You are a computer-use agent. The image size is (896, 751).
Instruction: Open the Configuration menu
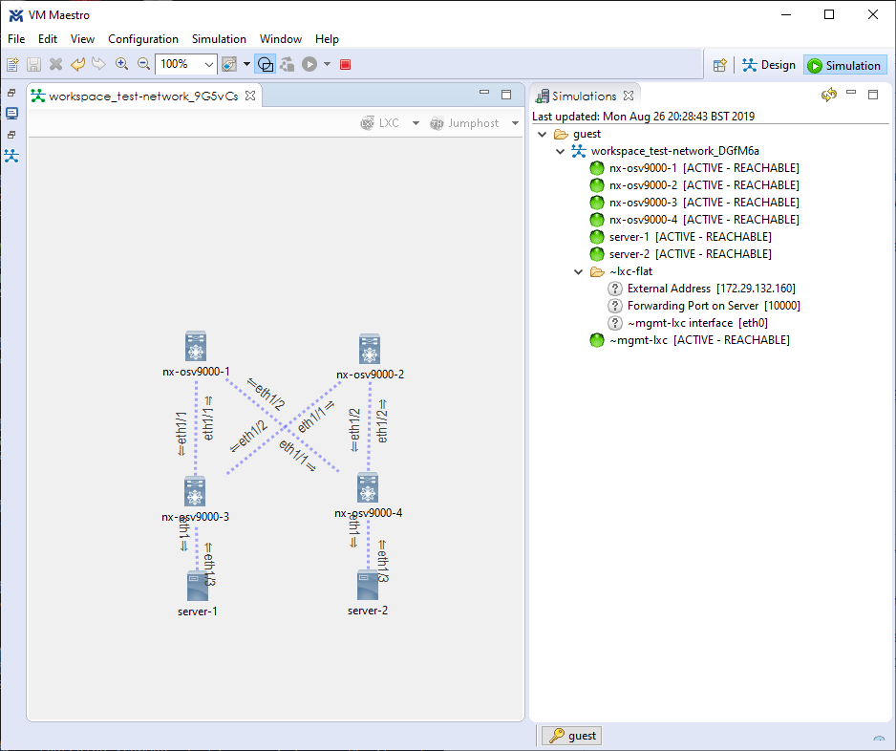pyautogui.click(x=143, y=39)
